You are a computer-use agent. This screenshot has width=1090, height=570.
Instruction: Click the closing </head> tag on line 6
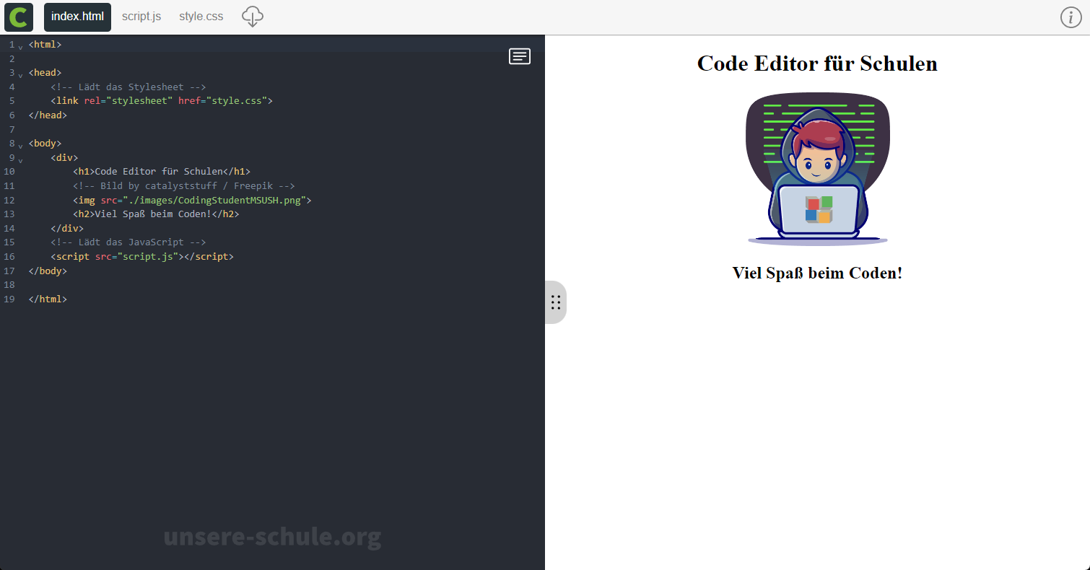[48, 115]
